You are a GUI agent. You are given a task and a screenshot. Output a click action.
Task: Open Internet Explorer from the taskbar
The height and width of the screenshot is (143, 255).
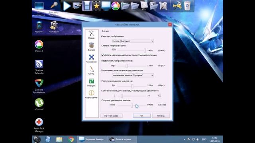[x=48, y=139]
